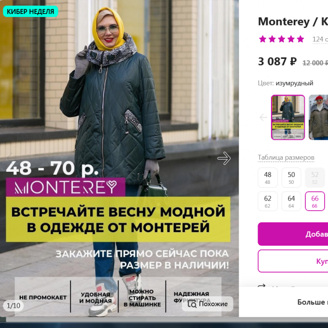The image size is (328, 328).
Task: Add item to cart with Добавить button
Action: pyautogui.click(x=293, y=234)
